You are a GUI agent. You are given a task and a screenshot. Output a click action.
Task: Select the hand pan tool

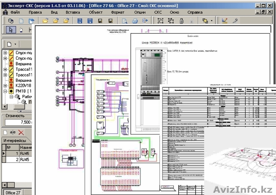(21, 30)
